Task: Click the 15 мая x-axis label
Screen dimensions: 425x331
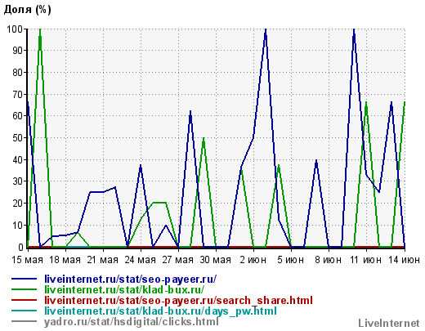Action: [x=27, y=260]
